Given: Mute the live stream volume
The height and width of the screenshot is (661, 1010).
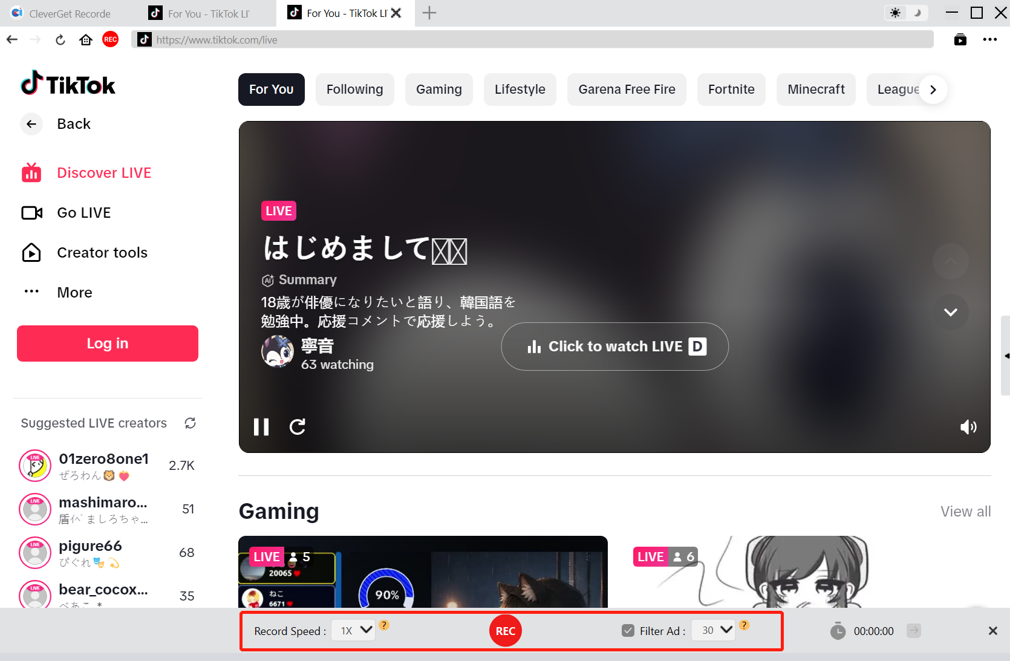Looking at the screenshot, I should point(968,427).
